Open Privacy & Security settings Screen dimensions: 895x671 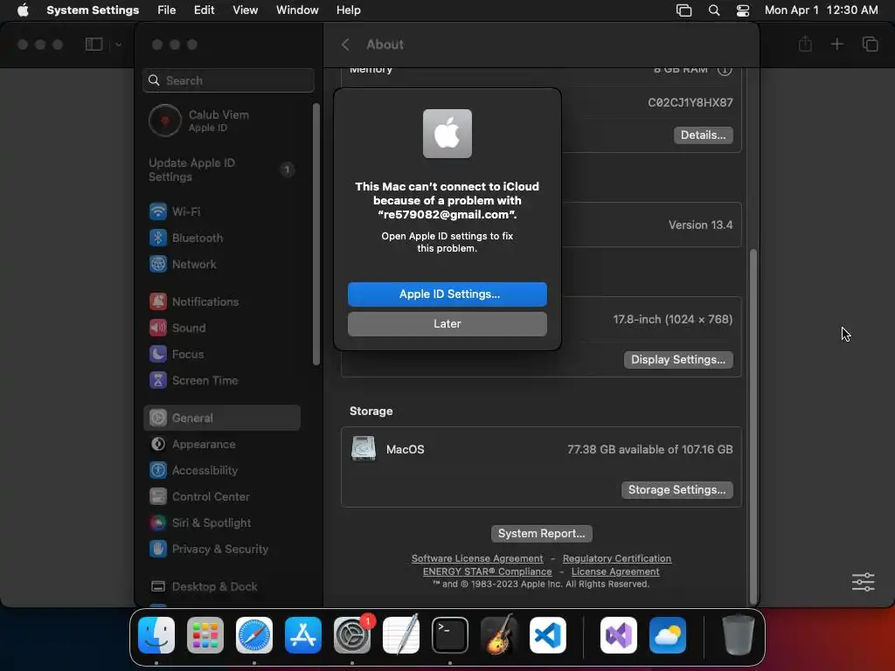tap(223, 549)
